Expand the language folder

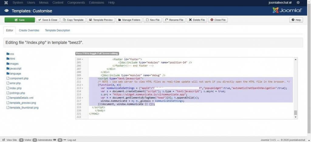pos(14,74)
